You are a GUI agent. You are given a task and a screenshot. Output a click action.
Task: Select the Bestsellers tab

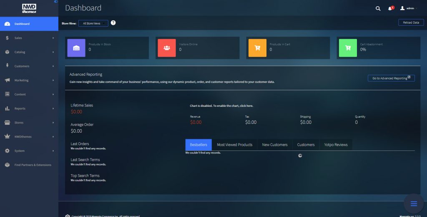[198, 145]
